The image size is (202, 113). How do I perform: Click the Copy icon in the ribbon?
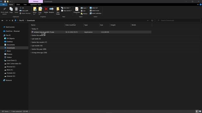11,9
